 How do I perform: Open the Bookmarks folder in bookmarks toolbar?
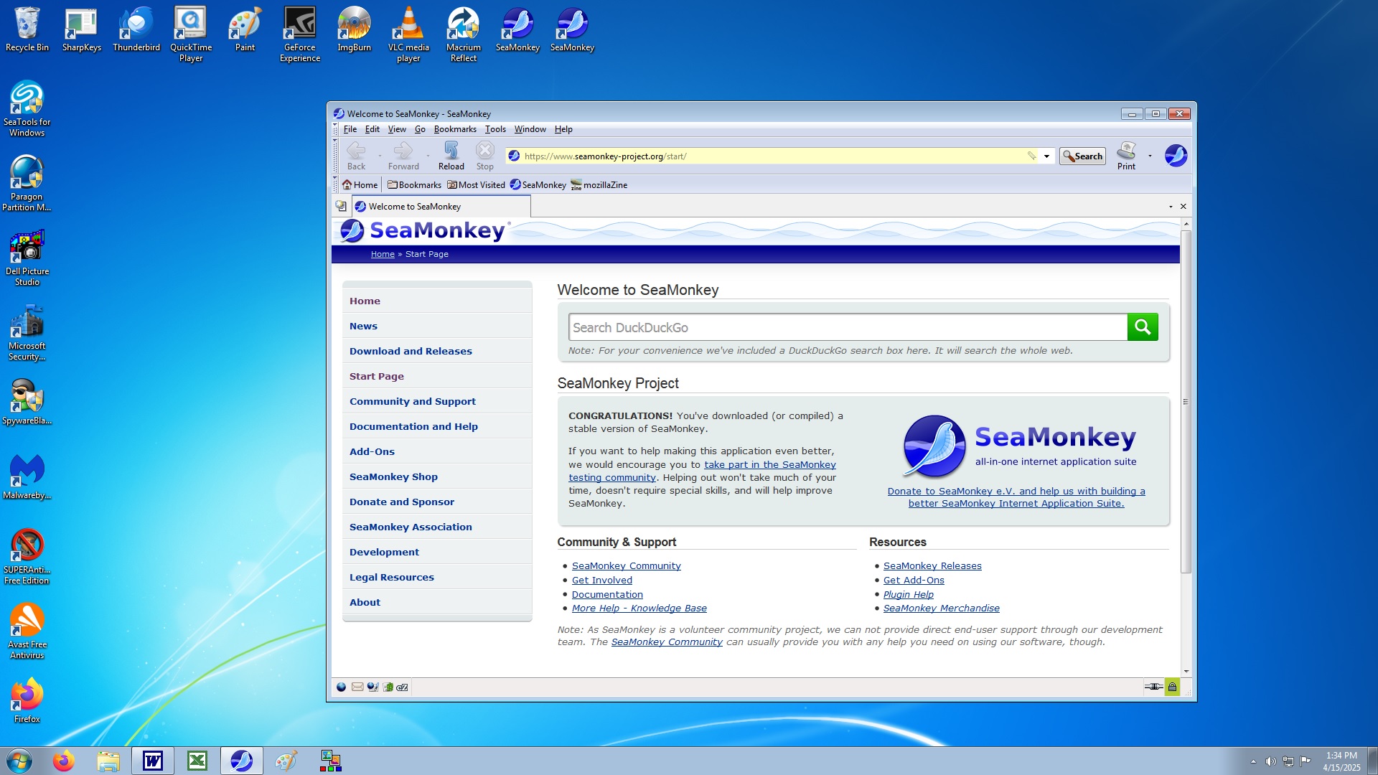pos(414,185)
